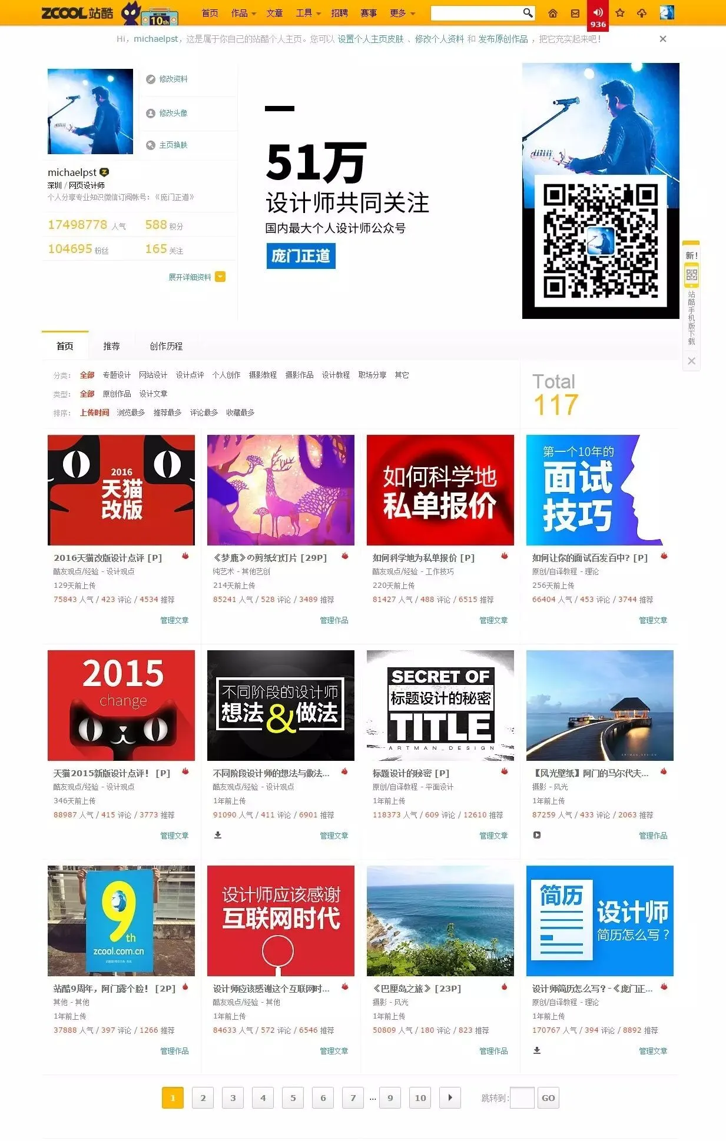The height and width of the screenshot is (1141, 726).
Task: Close the mobile app download sidebar
Action: tap(692, 361)
